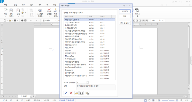
Task: Open the 보안 menu
Action: coord(55,5)
